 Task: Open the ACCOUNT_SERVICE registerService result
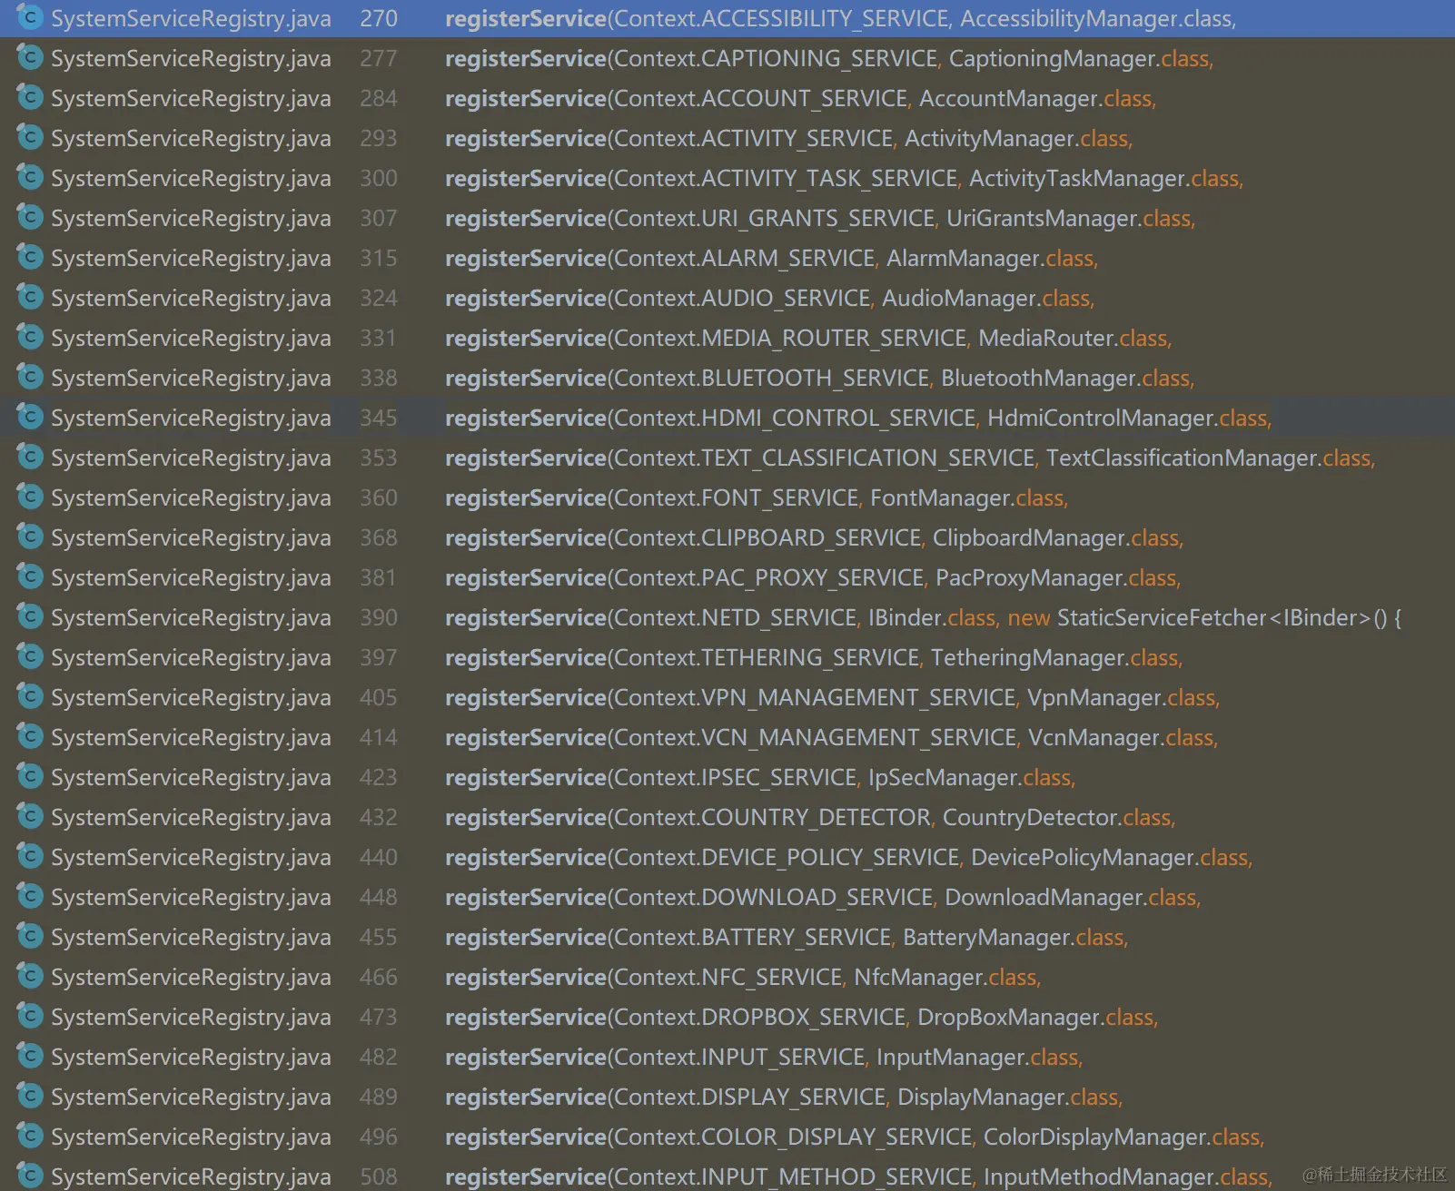[800, 99]
